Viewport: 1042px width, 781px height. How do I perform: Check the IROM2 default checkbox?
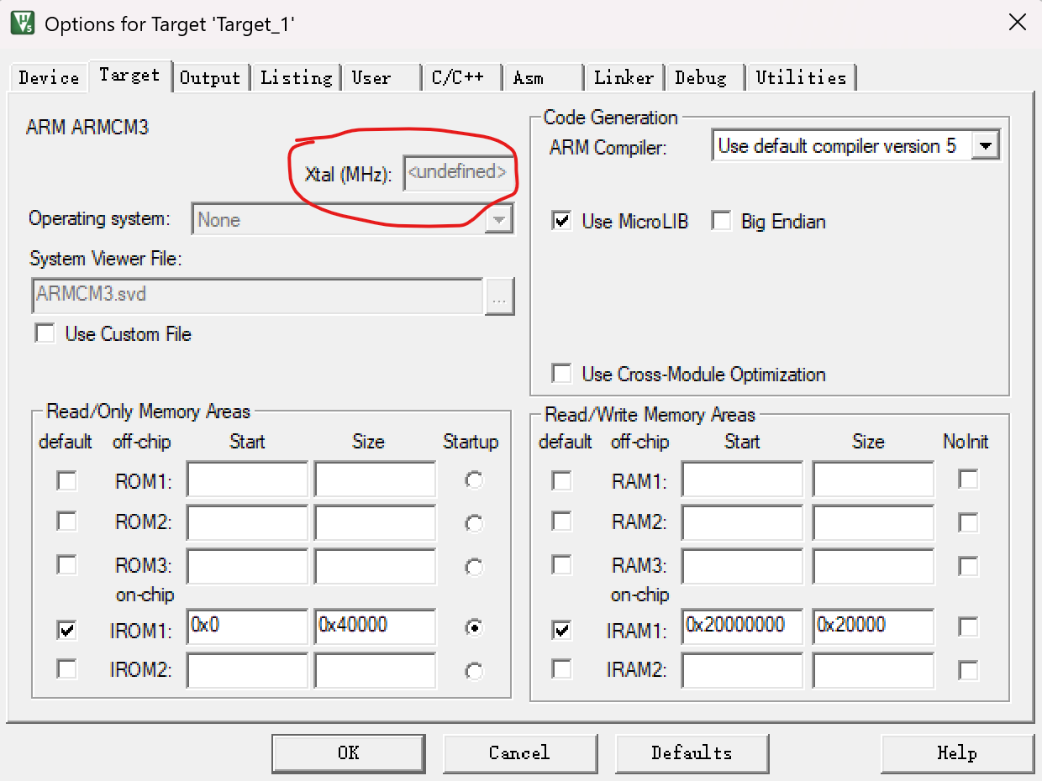click(x=66, y=669)
